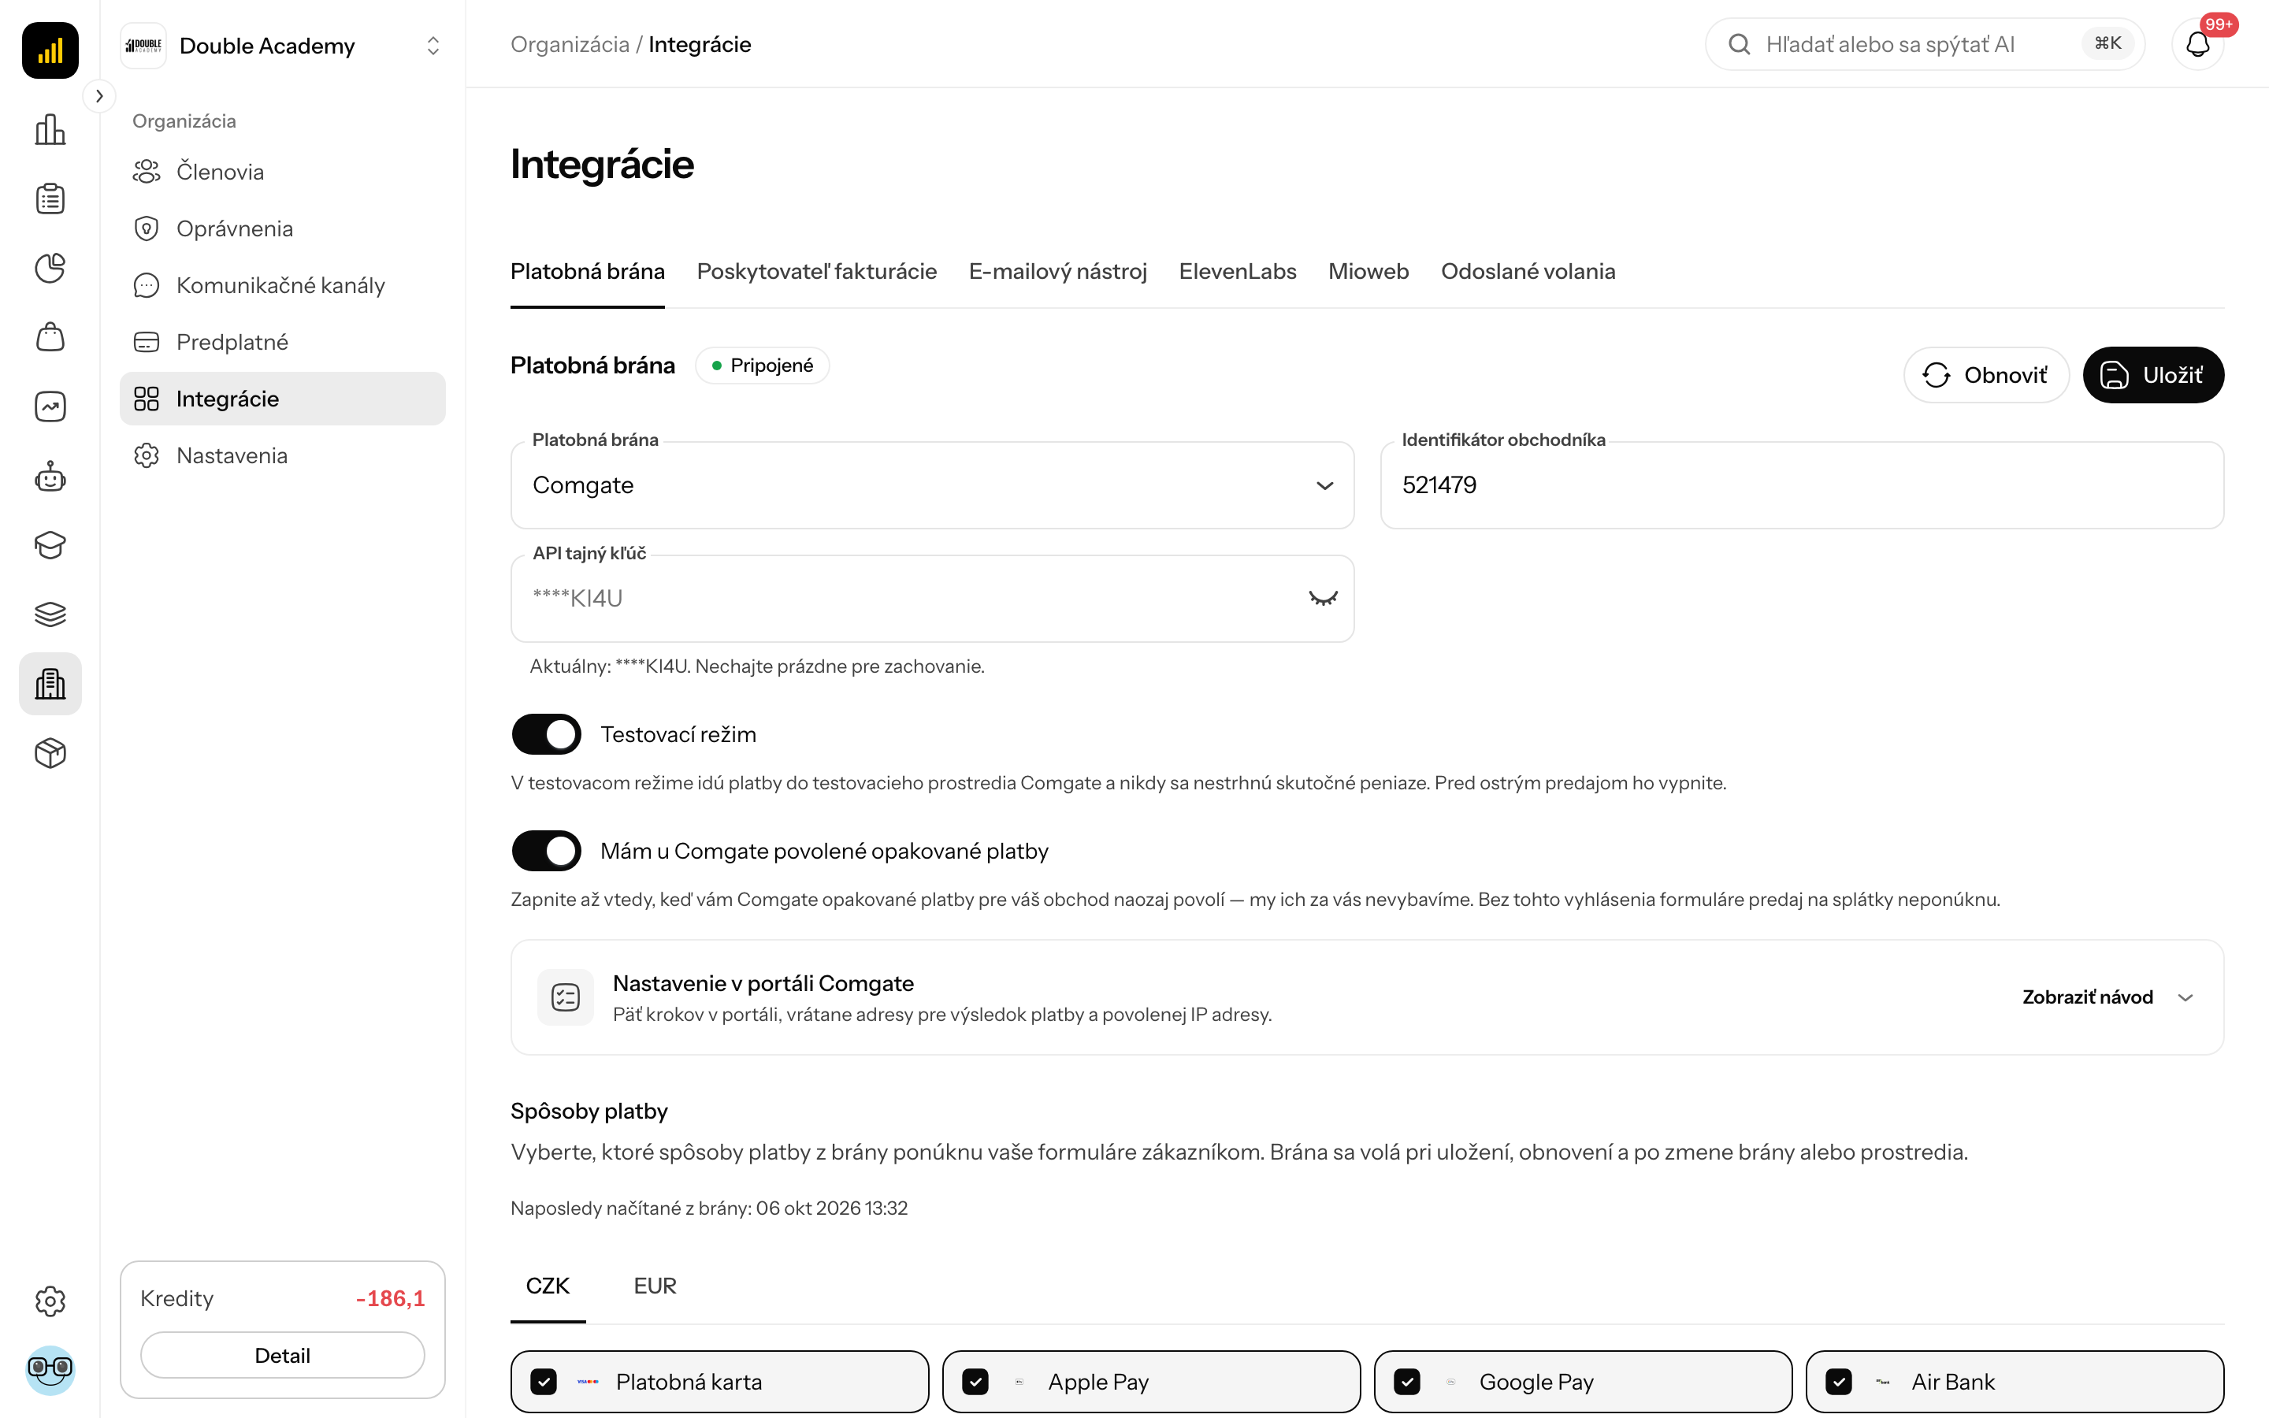Open the building organization icon in sidebar
This screenshot has height=1418, width=2269.
point(50,684)
